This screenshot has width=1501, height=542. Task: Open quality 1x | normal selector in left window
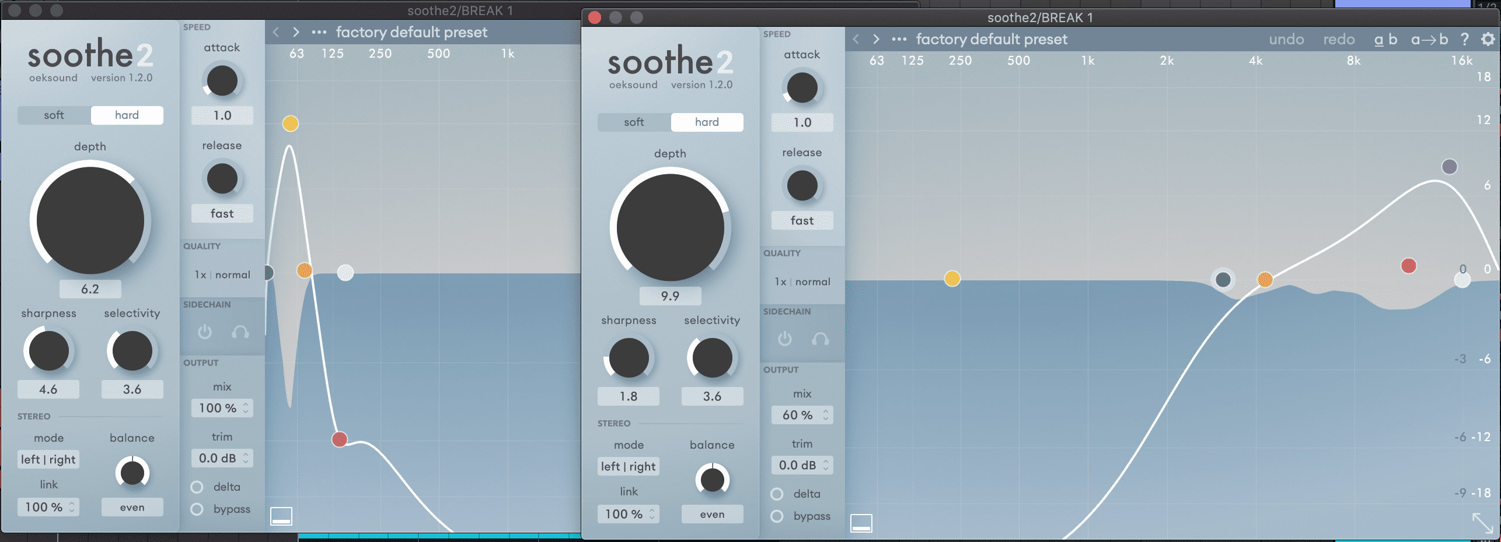point(222,274)
